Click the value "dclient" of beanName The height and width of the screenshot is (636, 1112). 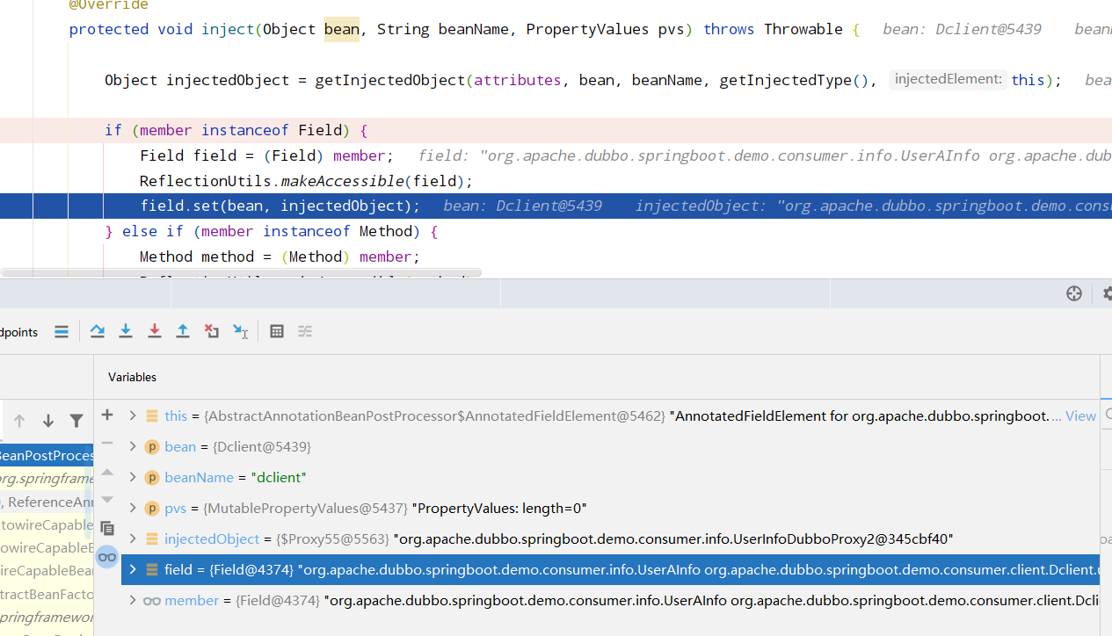(278, 477)
